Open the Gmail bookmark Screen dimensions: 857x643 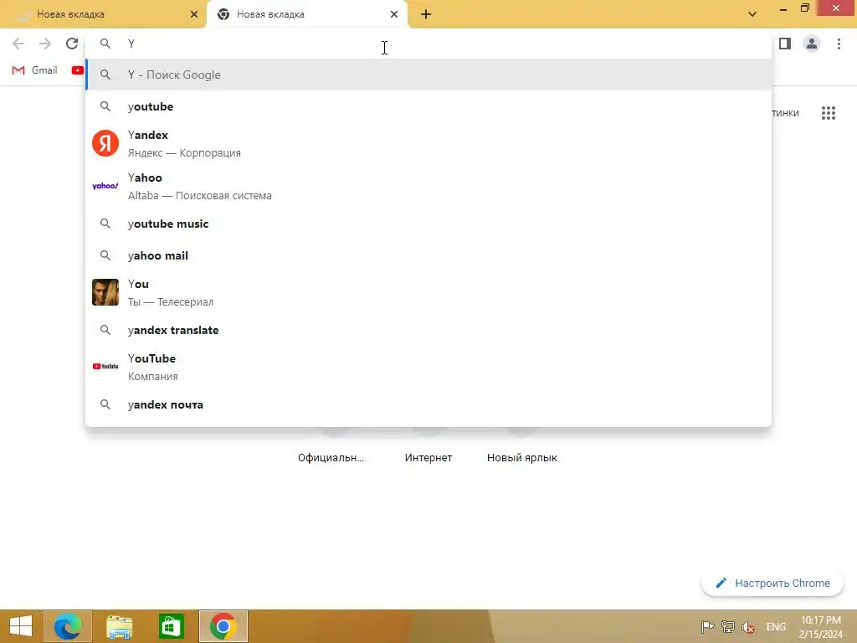click(x=35, y=70)
